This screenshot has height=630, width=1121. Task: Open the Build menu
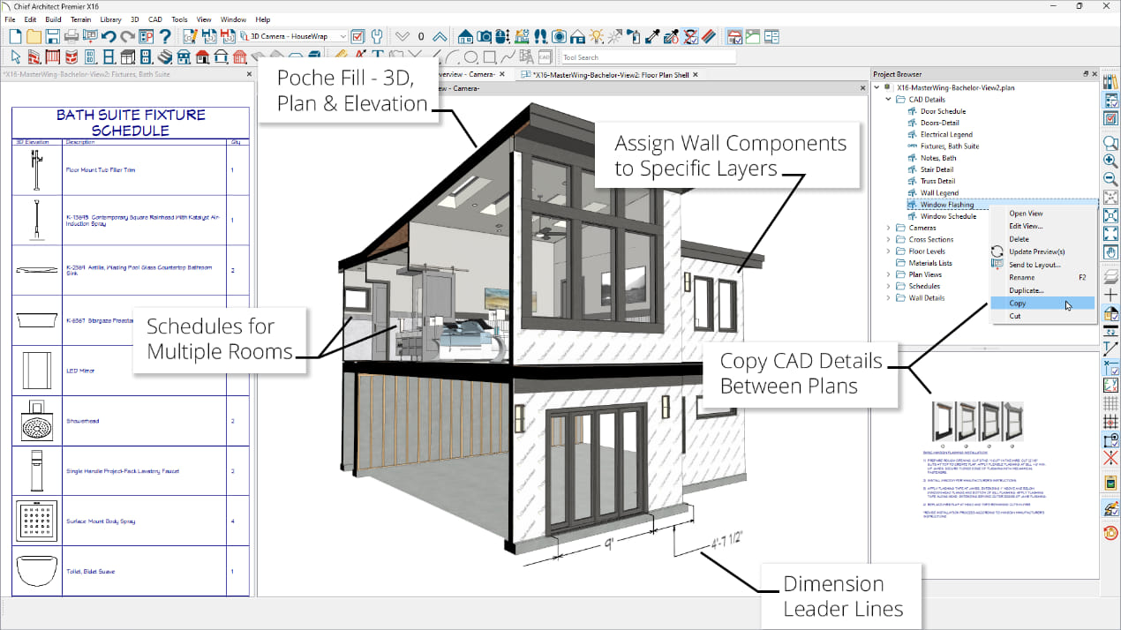click(x=52, y=19)
